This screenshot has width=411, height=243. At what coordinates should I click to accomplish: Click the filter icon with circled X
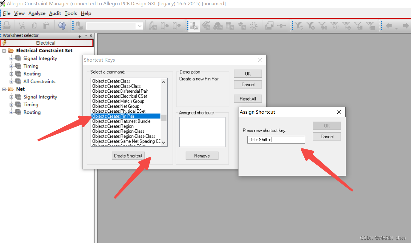(x=311, y=26)
